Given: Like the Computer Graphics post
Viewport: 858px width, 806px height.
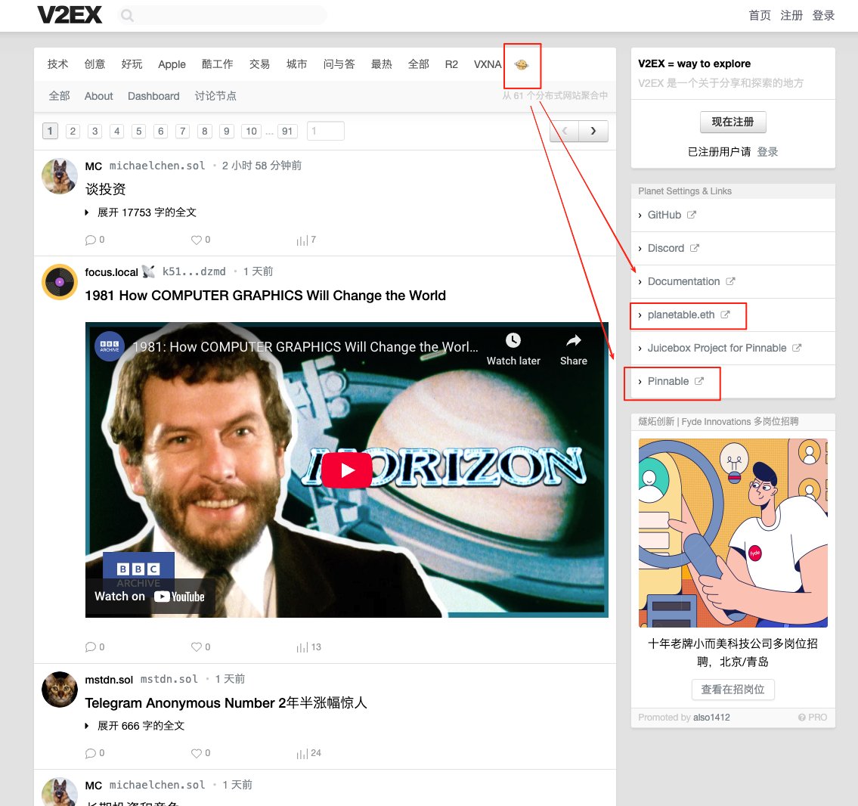Looking at the screenshot, I should click(197, 646).
